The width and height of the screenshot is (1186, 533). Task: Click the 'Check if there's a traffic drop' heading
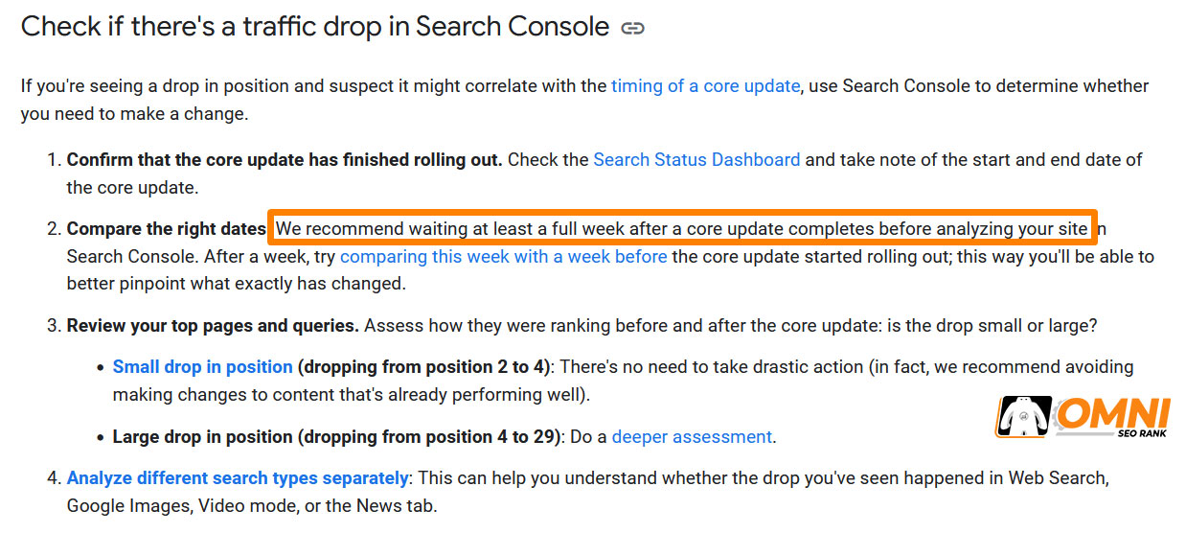point(315,27)
